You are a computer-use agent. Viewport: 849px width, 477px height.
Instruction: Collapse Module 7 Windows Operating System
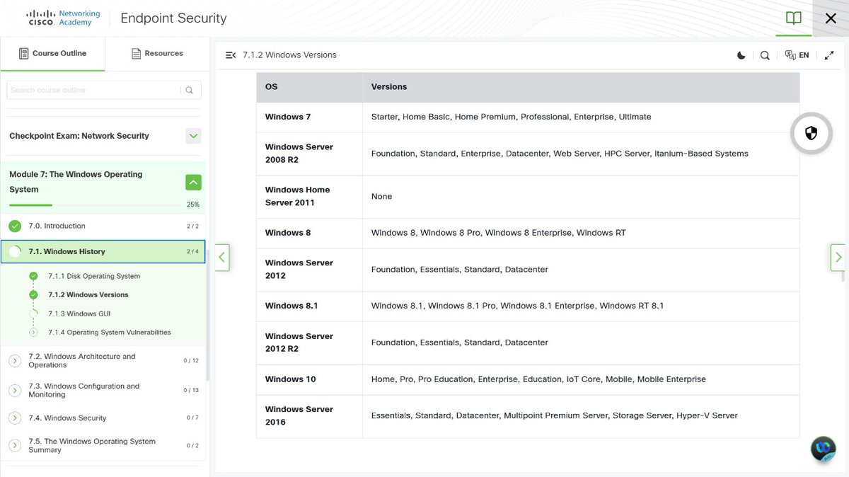[x=193, y=183]
